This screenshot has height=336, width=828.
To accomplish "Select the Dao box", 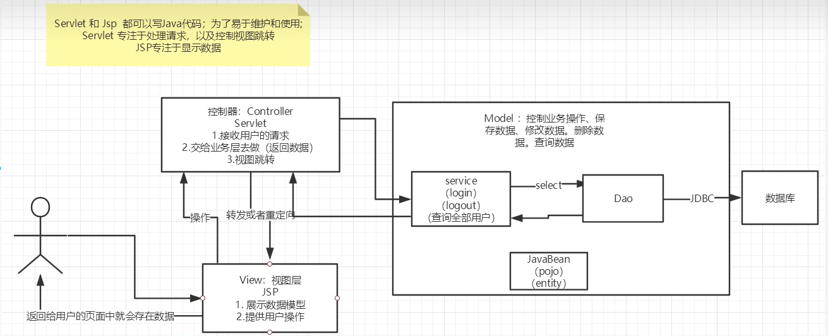I will (623, 198).
